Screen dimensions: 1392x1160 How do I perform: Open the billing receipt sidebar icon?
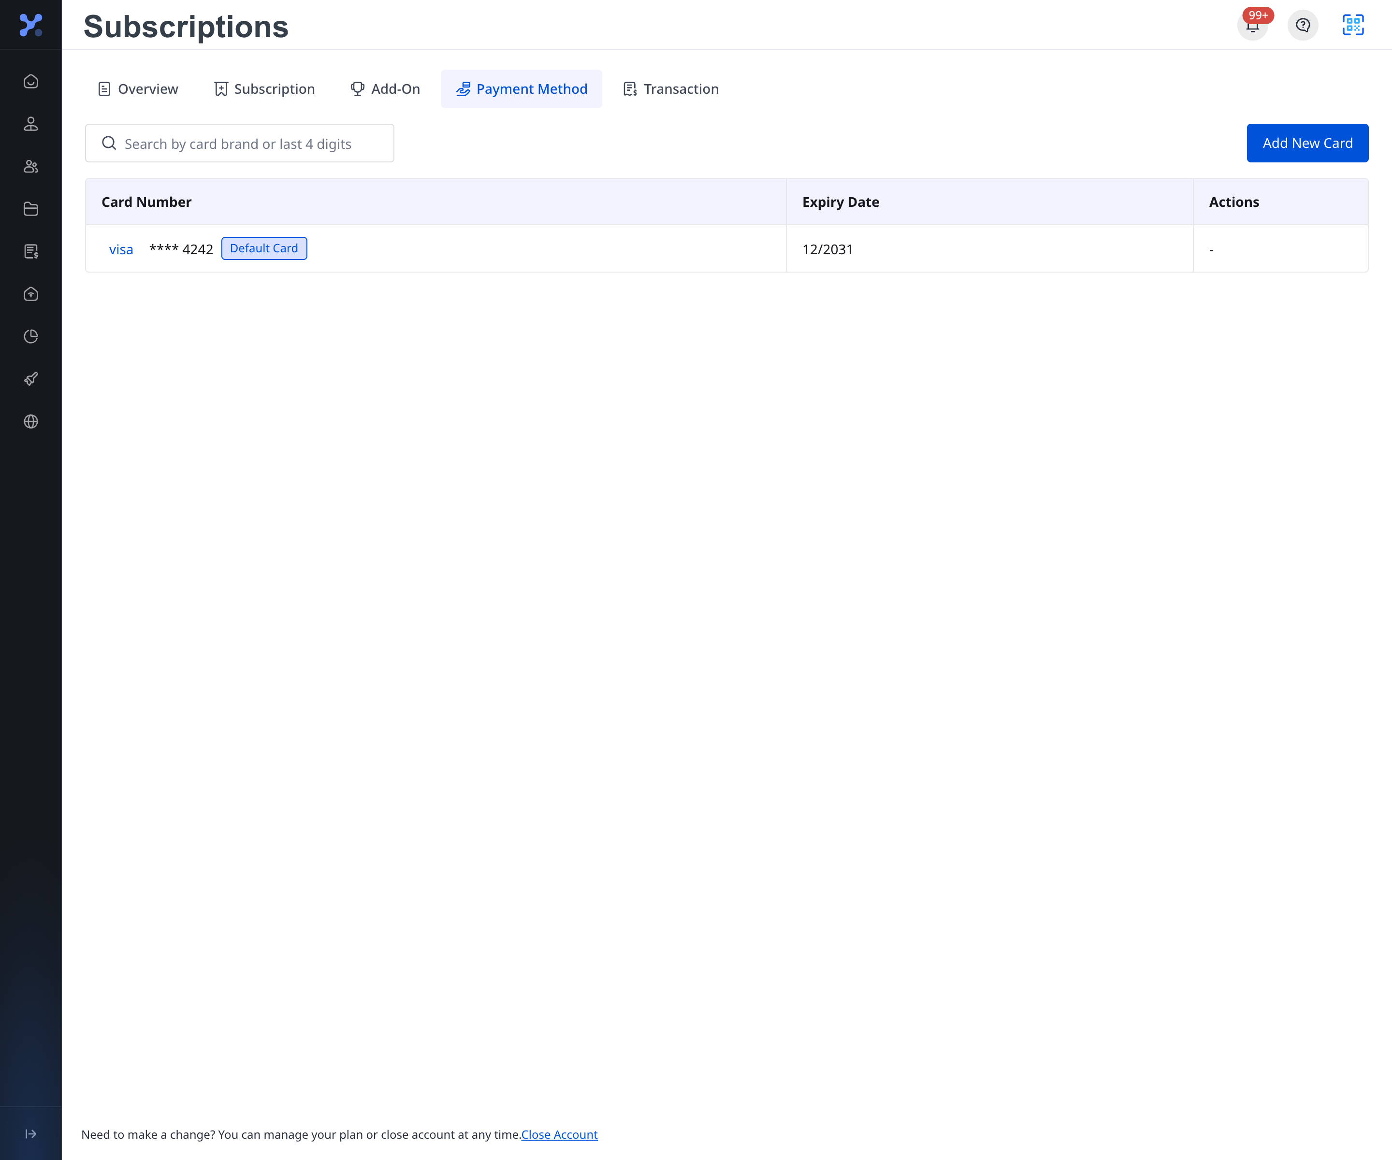pos(30,251)
